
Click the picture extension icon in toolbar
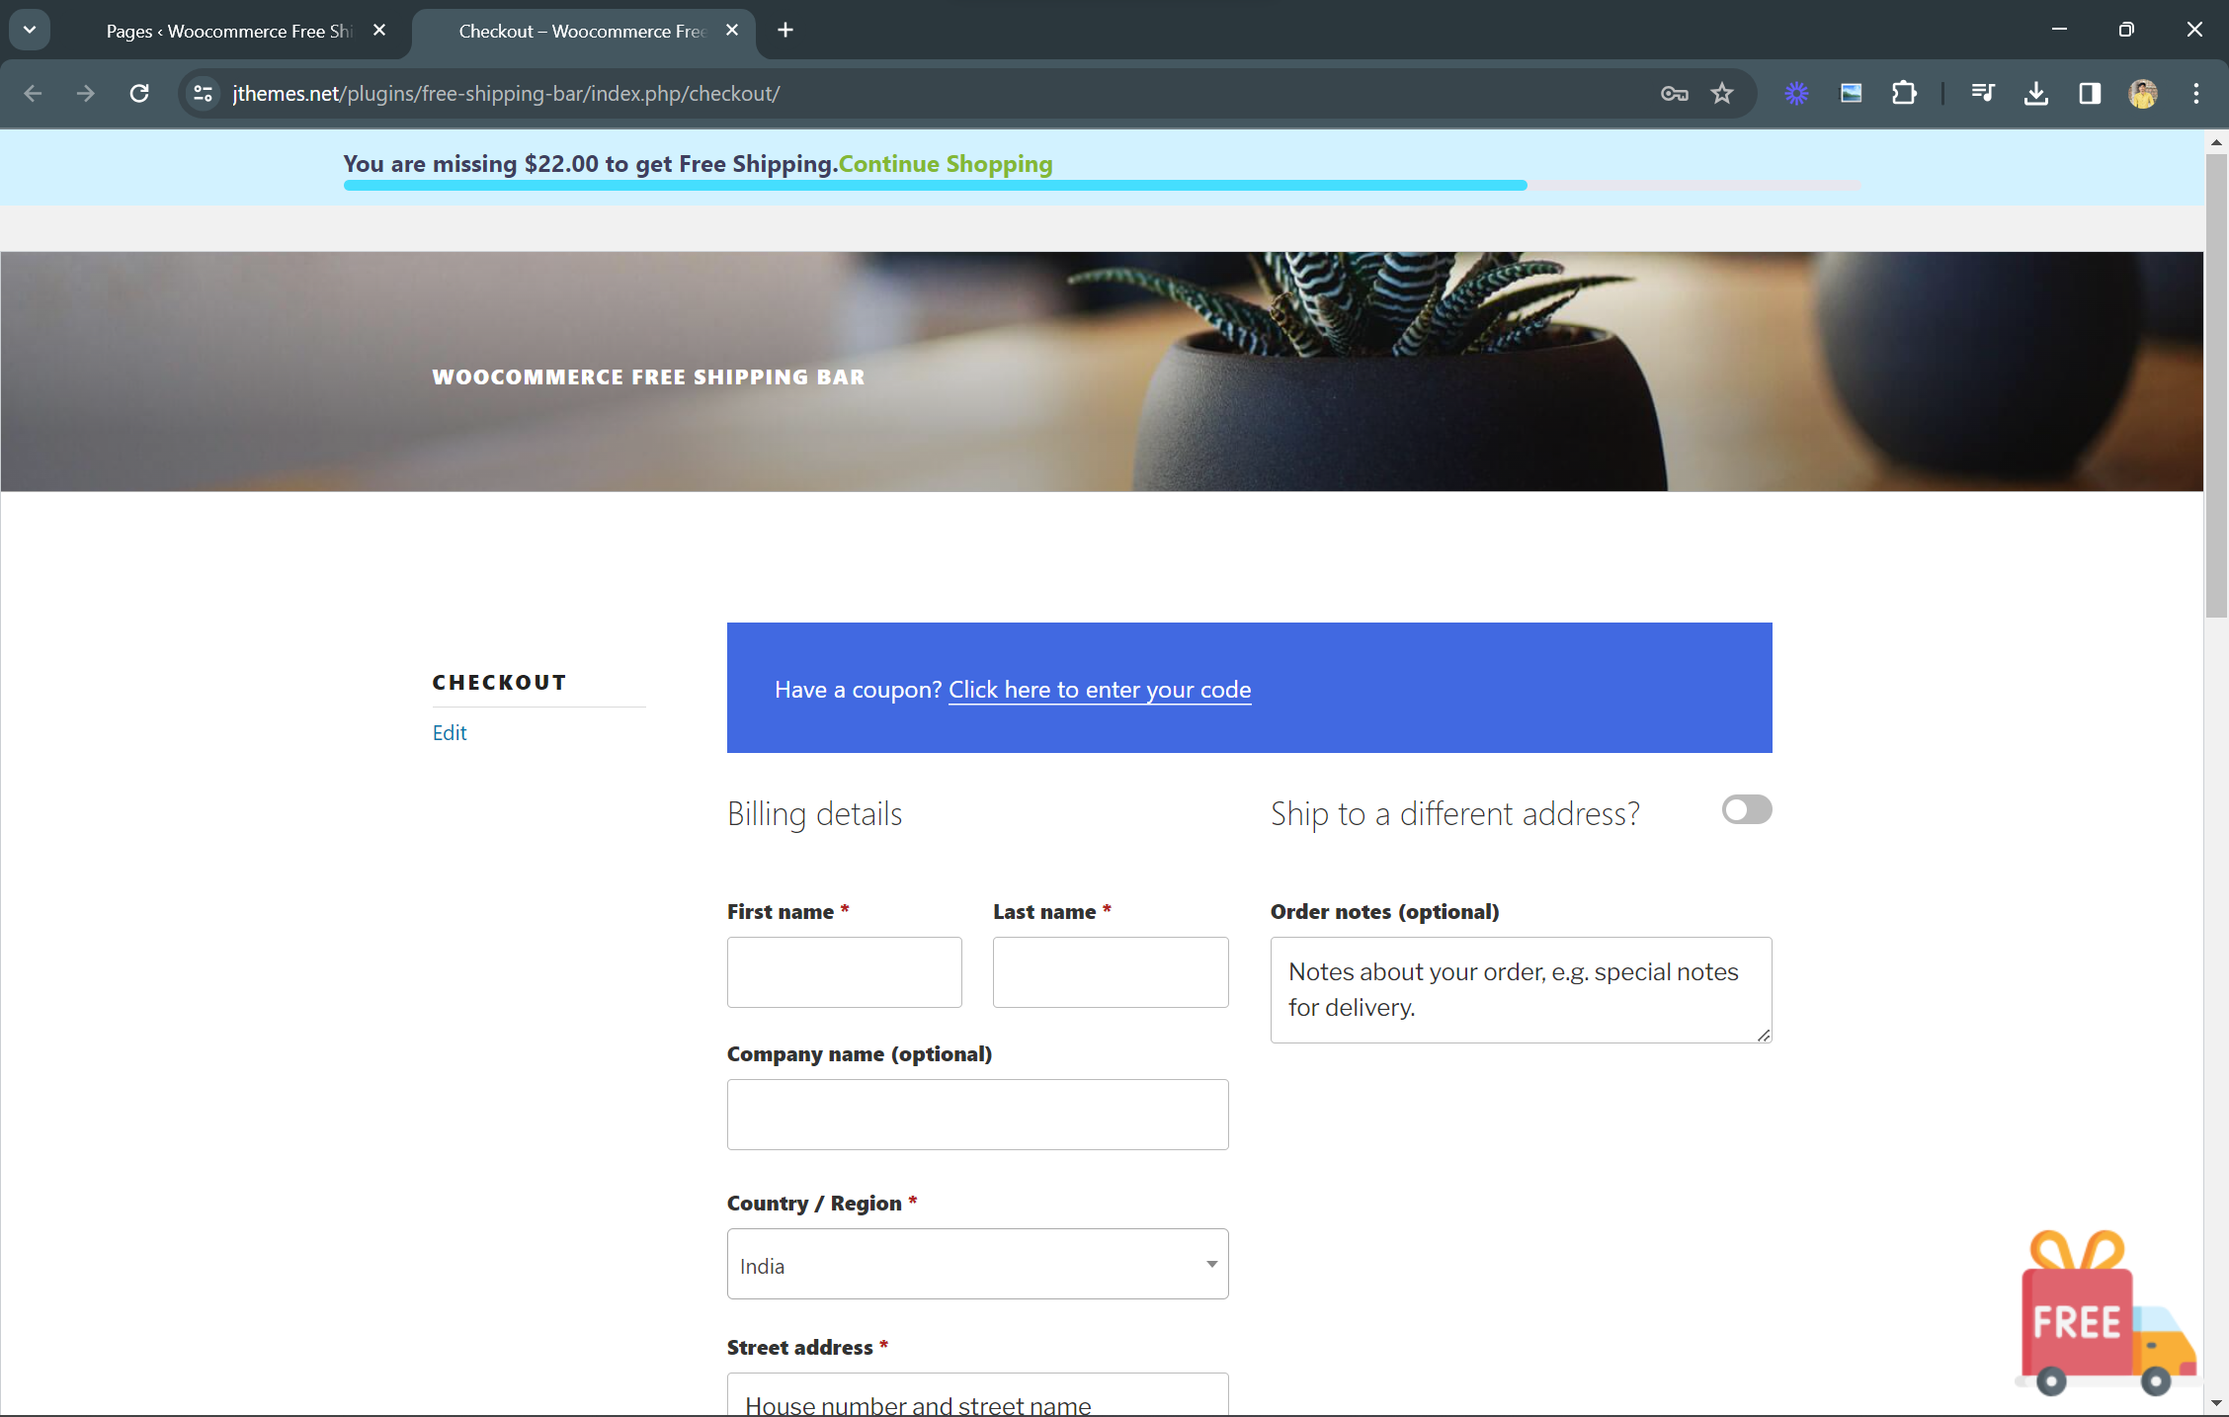1851,93
